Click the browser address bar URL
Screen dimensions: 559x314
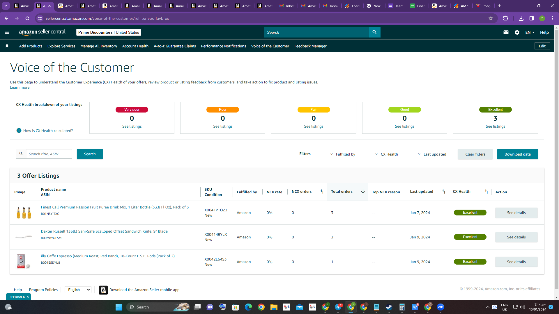click(107, 18)
